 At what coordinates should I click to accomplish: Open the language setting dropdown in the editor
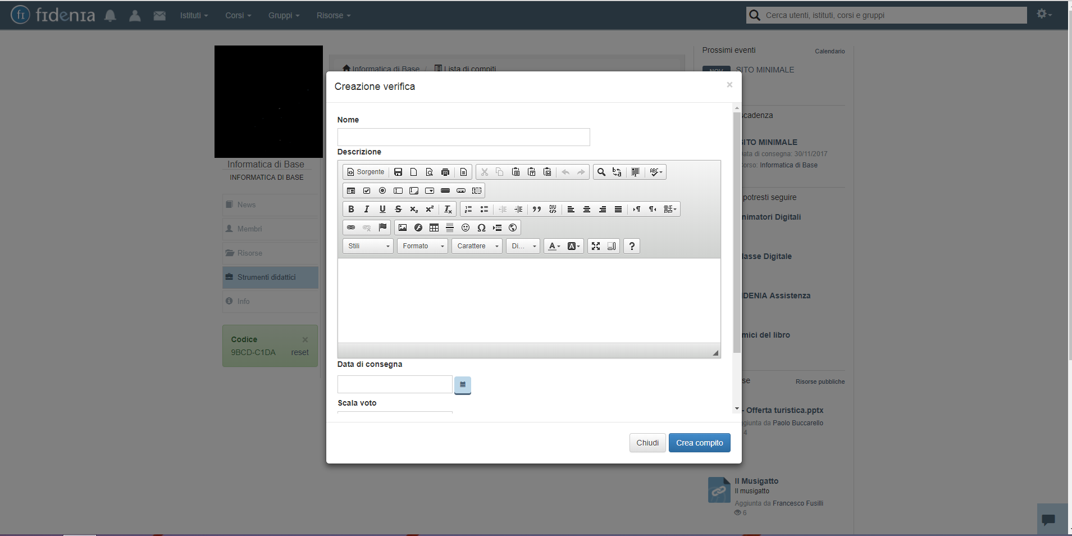click(x=670, y=209)
